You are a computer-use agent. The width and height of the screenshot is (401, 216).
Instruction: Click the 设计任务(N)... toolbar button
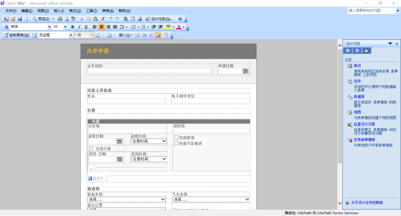click(x=160, y=19)
